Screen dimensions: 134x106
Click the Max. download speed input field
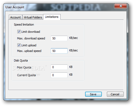(x=59, y=38)
